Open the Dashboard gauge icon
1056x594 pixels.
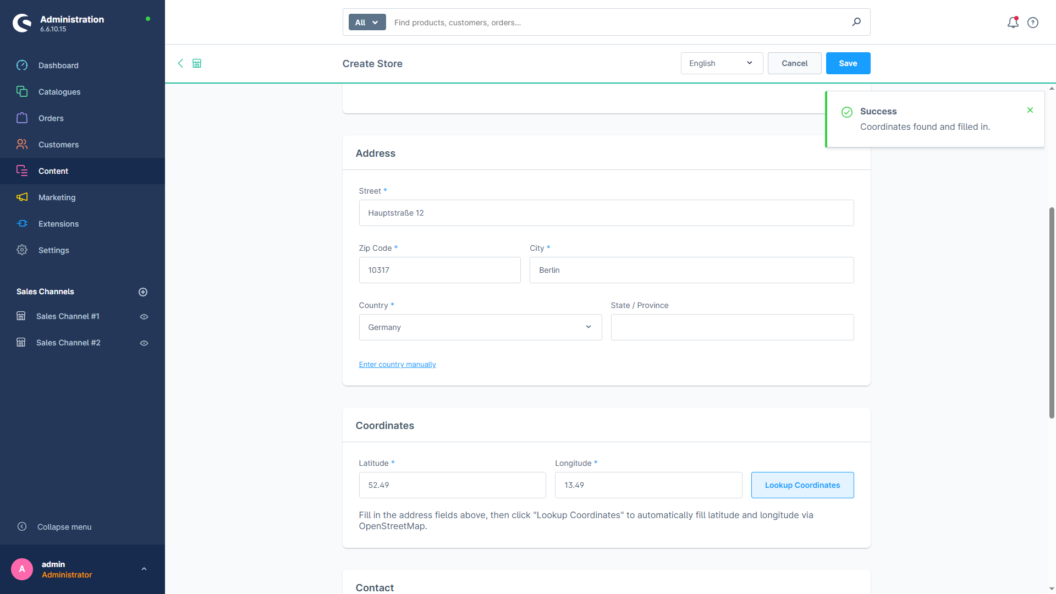22,65
